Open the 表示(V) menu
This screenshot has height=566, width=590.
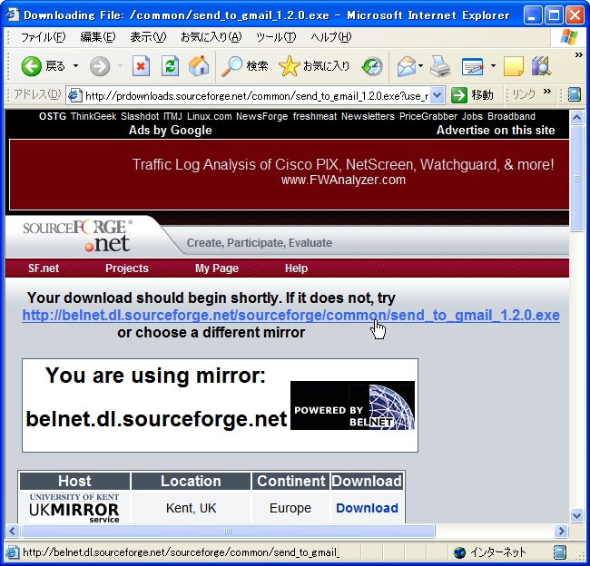coord(148,37)
